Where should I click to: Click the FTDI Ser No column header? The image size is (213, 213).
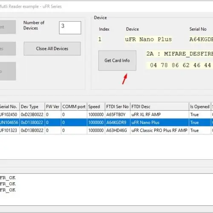pos(118,106)
